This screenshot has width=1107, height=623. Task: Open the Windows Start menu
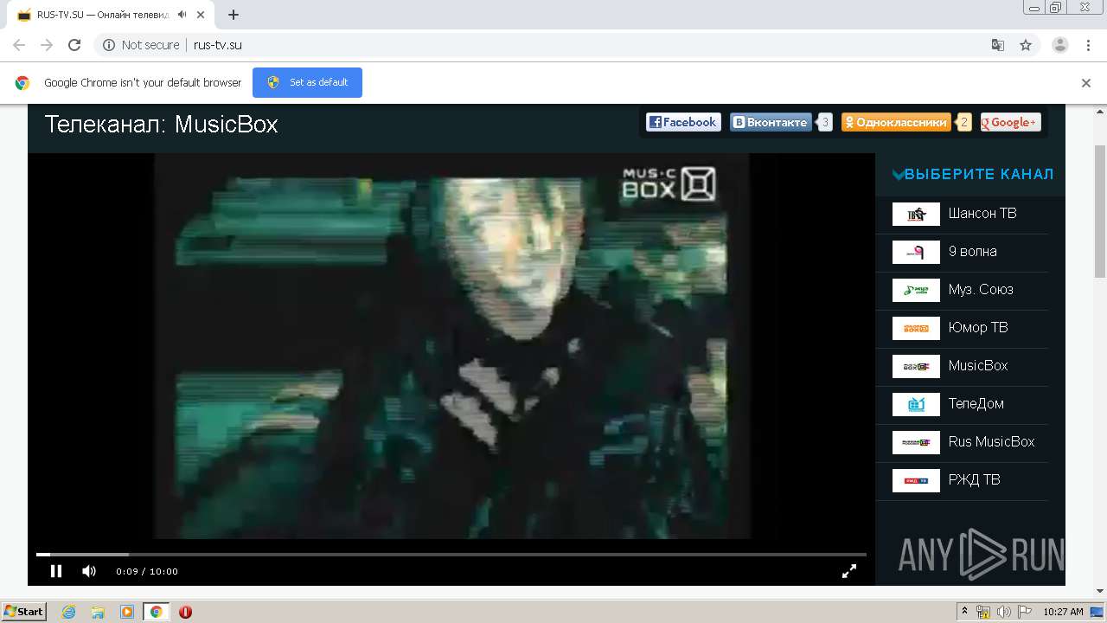pos(23,612)
